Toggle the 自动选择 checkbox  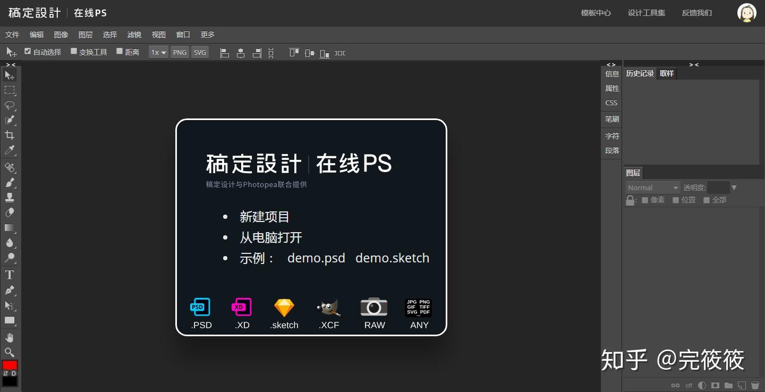click(x=28, y=52)
